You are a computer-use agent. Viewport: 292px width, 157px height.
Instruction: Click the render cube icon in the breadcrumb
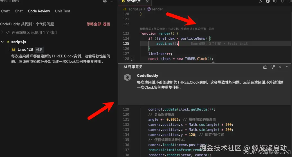click(x=149, y=9)
